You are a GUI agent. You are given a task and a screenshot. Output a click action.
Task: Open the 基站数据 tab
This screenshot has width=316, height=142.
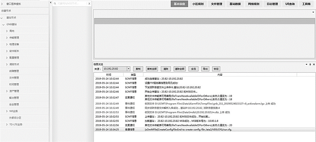click(235, 4)
